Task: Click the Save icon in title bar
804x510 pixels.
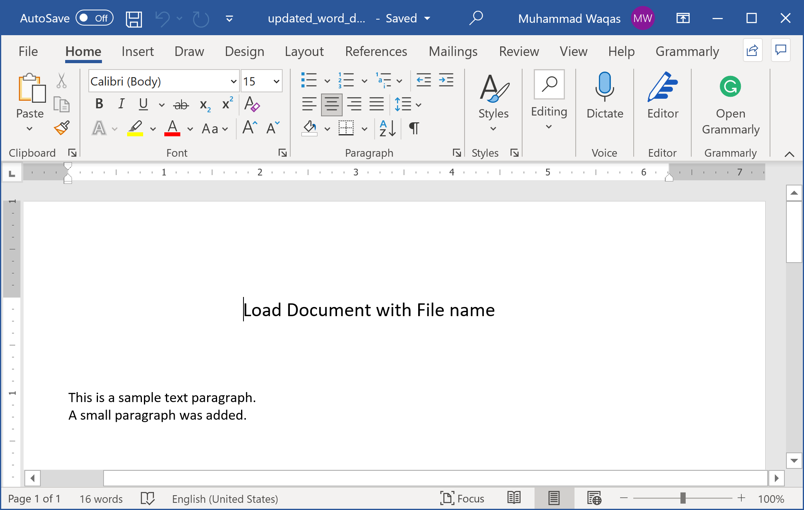Action: point(134,19)
